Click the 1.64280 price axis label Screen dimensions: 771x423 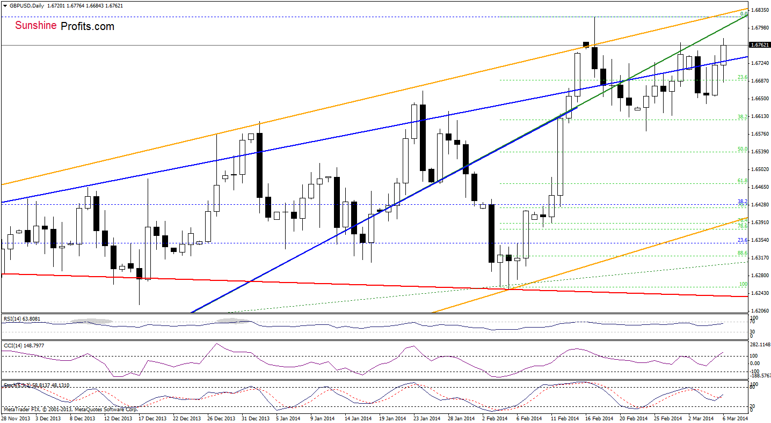pos(760,205)
